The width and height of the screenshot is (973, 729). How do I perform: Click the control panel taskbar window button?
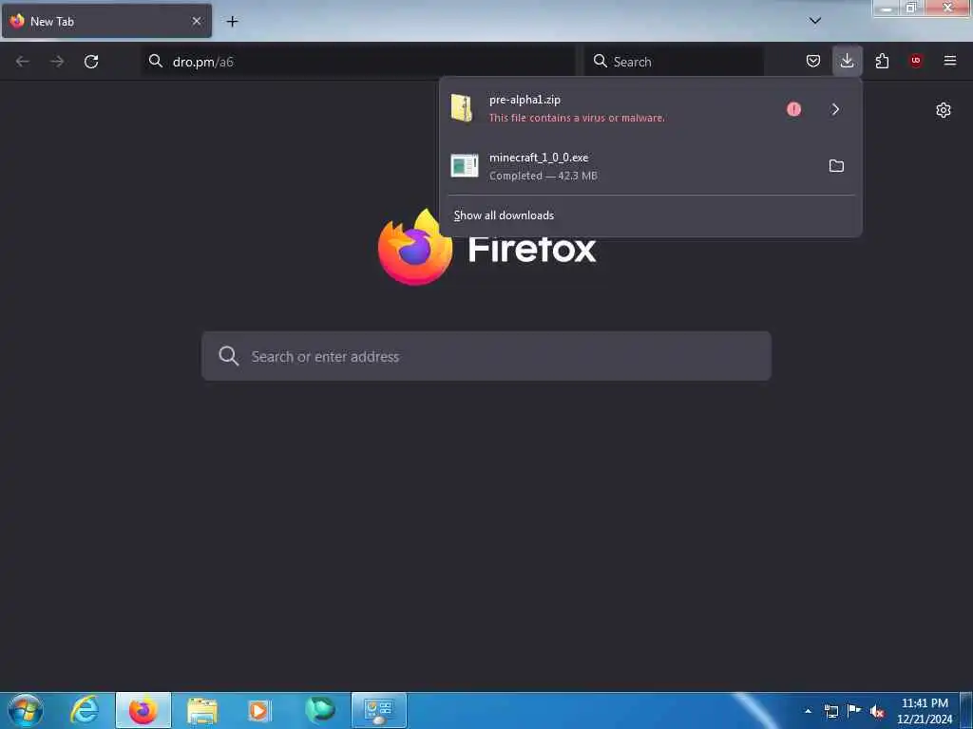[x=378, y=710]
